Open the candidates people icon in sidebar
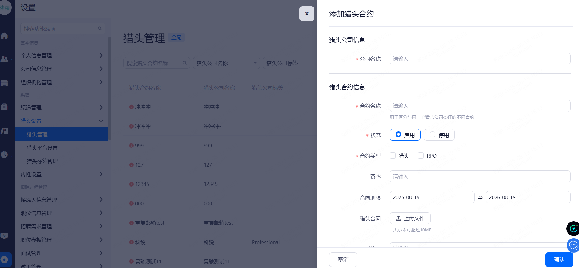The width and height of the screenshot is (579, 268). [4, 59]
